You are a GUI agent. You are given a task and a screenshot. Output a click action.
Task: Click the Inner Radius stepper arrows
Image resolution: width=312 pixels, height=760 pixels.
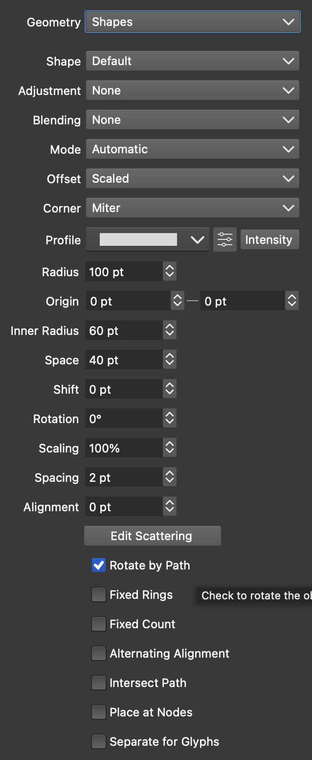170,331
